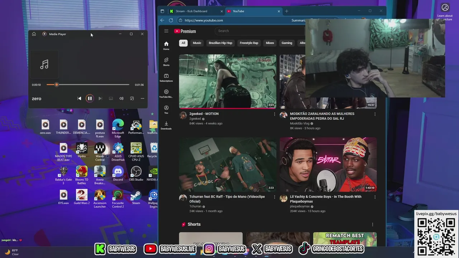Visit the plaqueboymax channel link
The width and height of the screenshot is (459, 258).
(300, 206)
